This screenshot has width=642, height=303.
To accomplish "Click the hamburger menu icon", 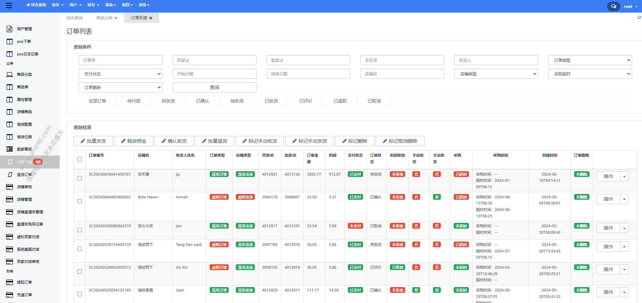I will 9,5.
